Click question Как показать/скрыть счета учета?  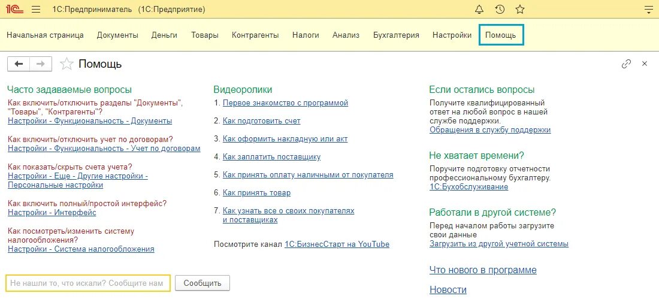(69, 167)
